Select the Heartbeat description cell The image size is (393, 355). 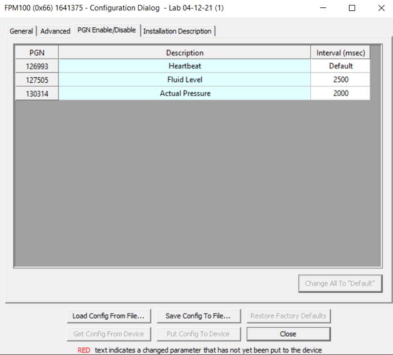[x=185, y=66]
